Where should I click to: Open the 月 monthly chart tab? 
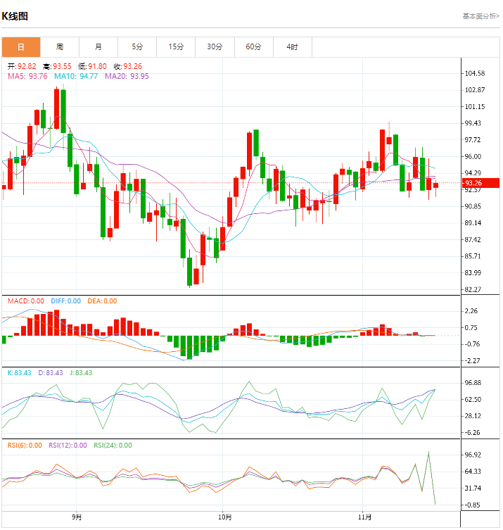click(x=98, y=47)
